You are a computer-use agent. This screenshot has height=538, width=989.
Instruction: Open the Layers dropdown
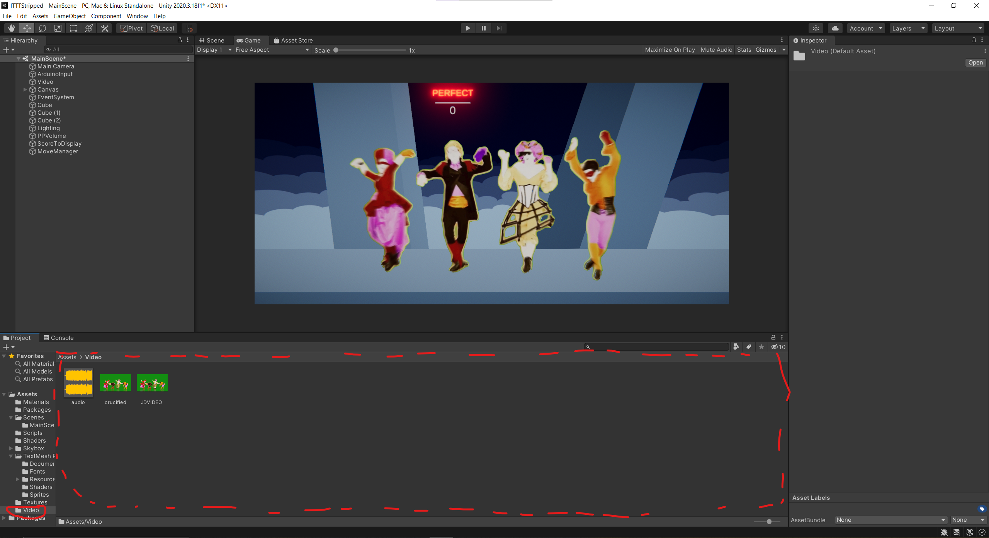coord(908,28)
